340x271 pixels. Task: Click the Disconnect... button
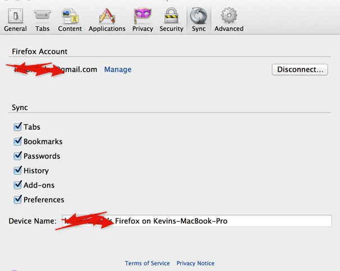click(300, 69)
